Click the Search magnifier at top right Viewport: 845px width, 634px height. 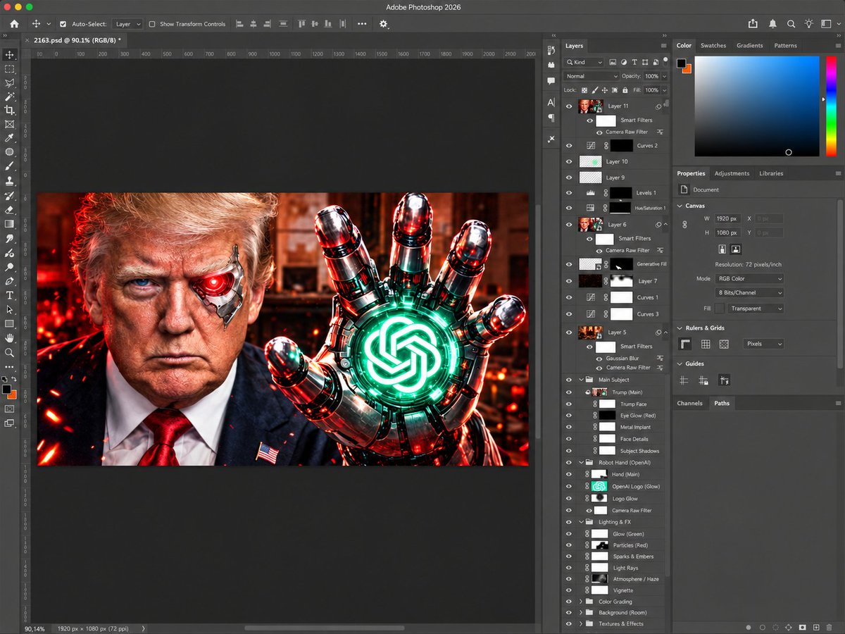(x=791, y=24)
